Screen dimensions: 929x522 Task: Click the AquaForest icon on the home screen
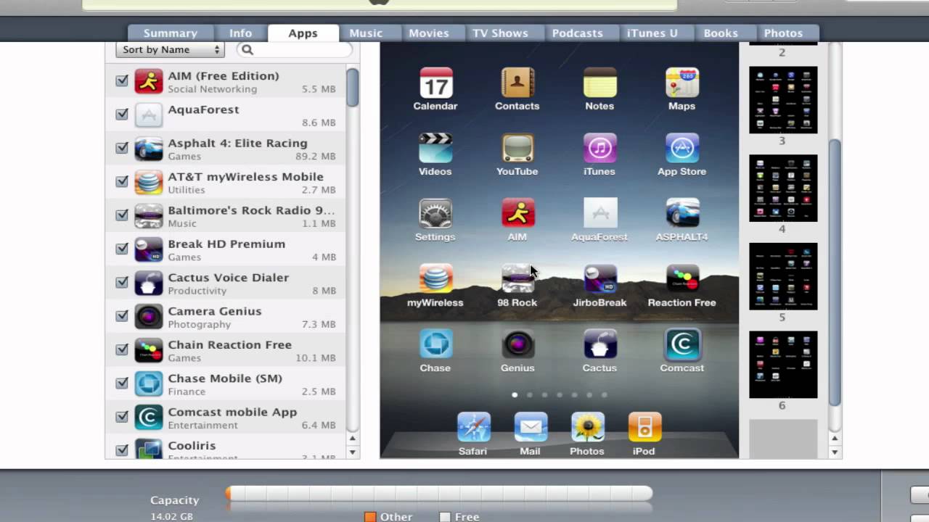coord(599,214)
